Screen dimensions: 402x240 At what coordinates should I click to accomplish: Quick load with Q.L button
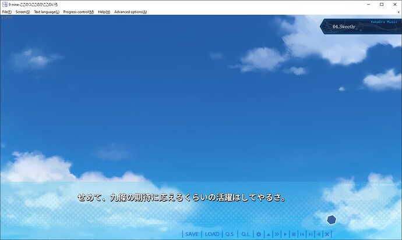(x=245, y=234)
